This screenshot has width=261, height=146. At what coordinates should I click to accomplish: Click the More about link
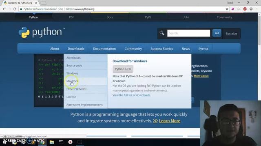[201, 76]
